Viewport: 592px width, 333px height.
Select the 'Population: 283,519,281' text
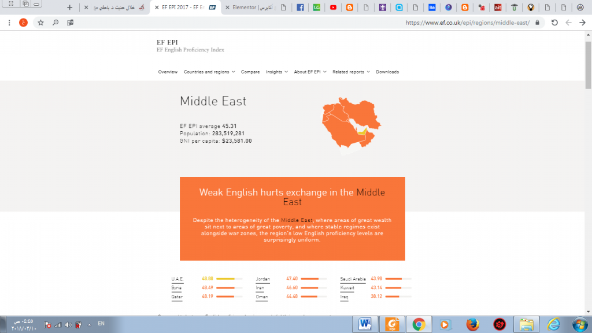coord(212,134)
